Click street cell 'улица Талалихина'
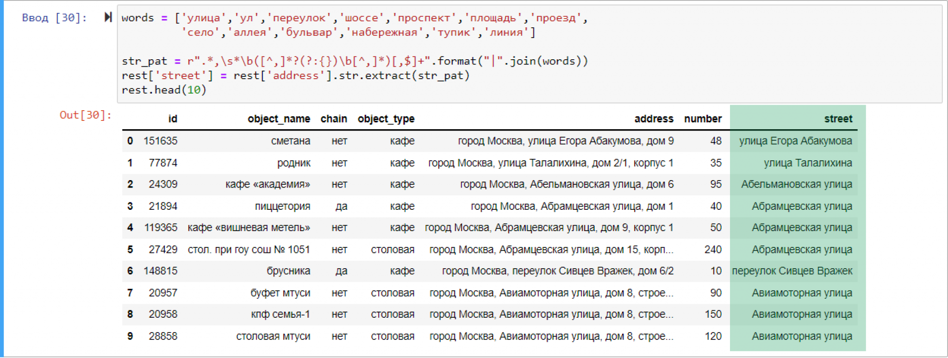The height and width of the screenshot is (358, 948). (808, 163)
